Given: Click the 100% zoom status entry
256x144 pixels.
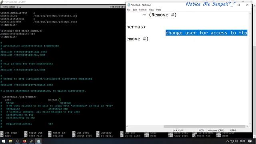Looking at the screenshot, I should (201, 130).
